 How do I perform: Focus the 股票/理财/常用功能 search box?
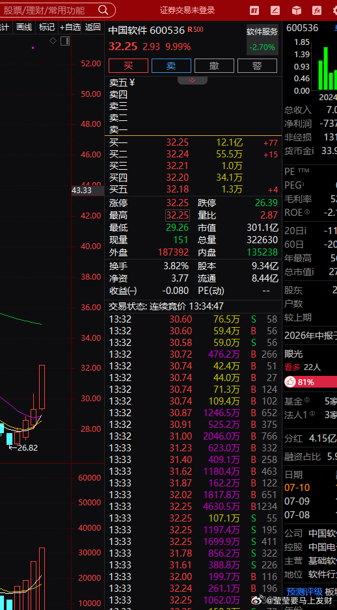57,10
